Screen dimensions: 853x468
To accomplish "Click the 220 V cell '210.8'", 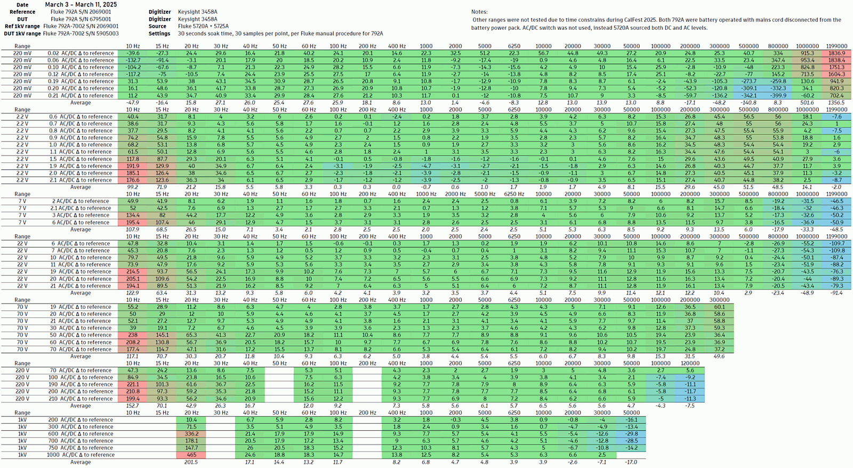I will point(133,391).
